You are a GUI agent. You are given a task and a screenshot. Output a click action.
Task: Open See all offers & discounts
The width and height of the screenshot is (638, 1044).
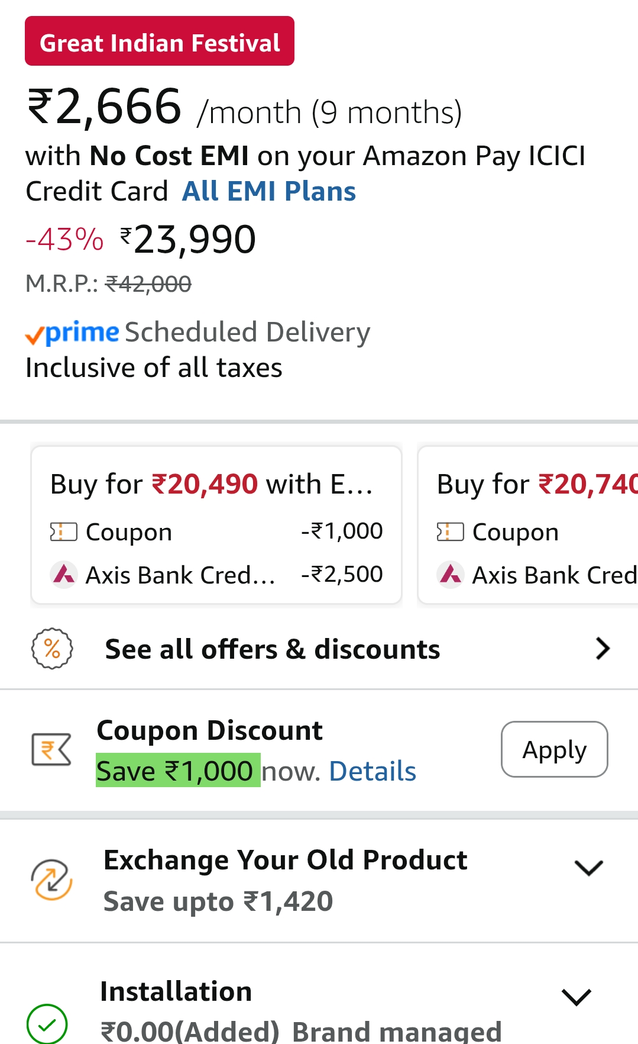pos(273,649)
